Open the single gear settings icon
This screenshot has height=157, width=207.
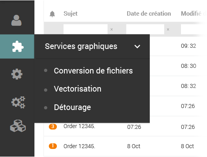coord(17,74)
